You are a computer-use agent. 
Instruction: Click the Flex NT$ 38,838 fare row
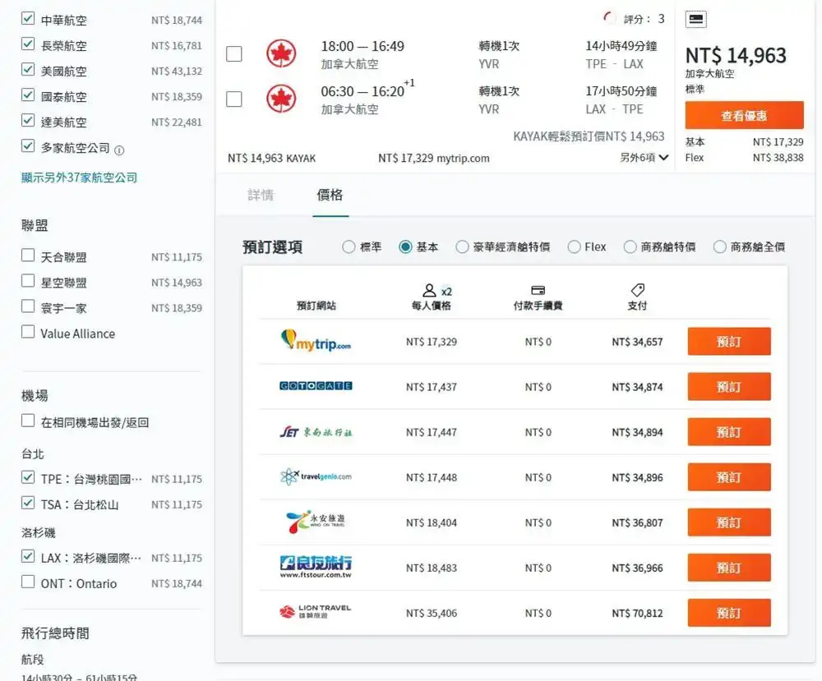coord(744,158)
